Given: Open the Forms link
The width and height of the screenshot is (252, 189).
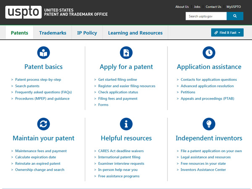Looking at the screenshot, I should (x=103, y=105).
